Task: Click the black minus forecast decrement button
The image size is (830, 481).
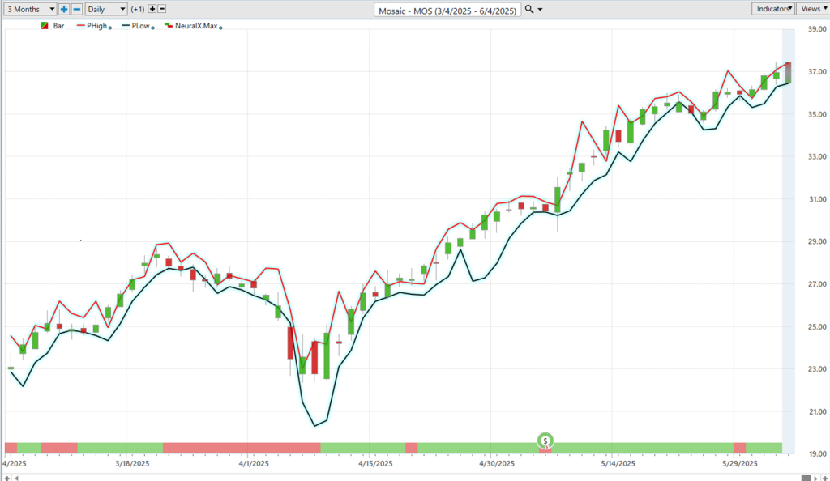Action: (162, 9)
